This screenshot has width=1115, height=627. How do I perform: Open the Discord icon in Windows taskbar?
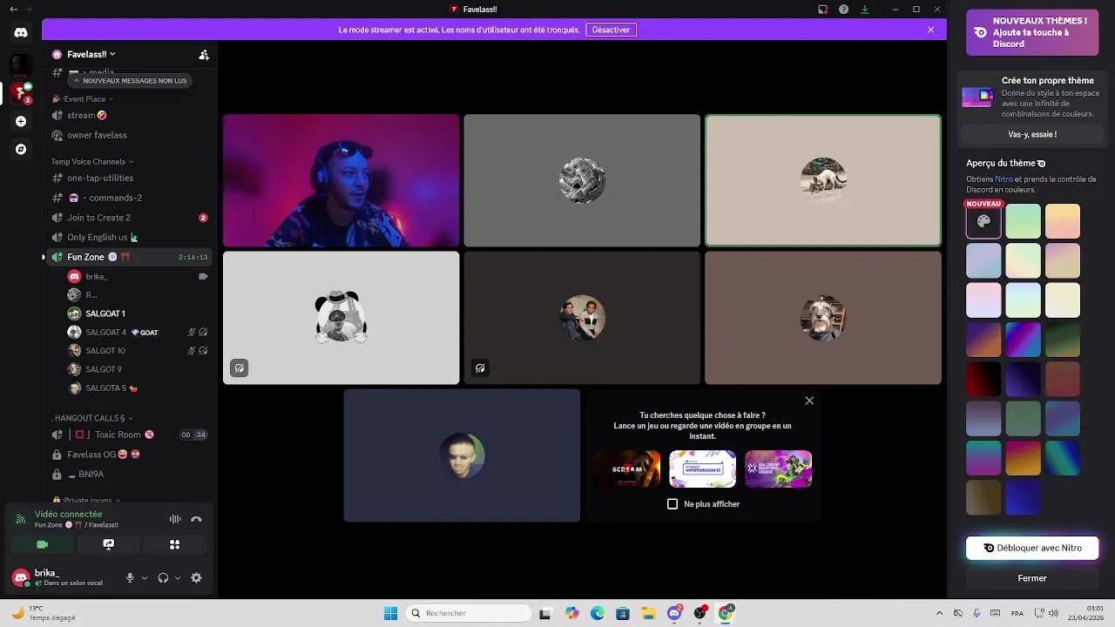[674, 613]
